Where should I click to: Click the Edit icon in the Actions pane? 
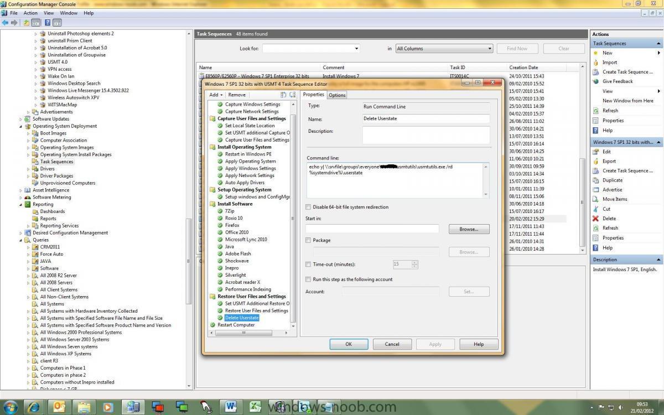[x=595, y=152]
